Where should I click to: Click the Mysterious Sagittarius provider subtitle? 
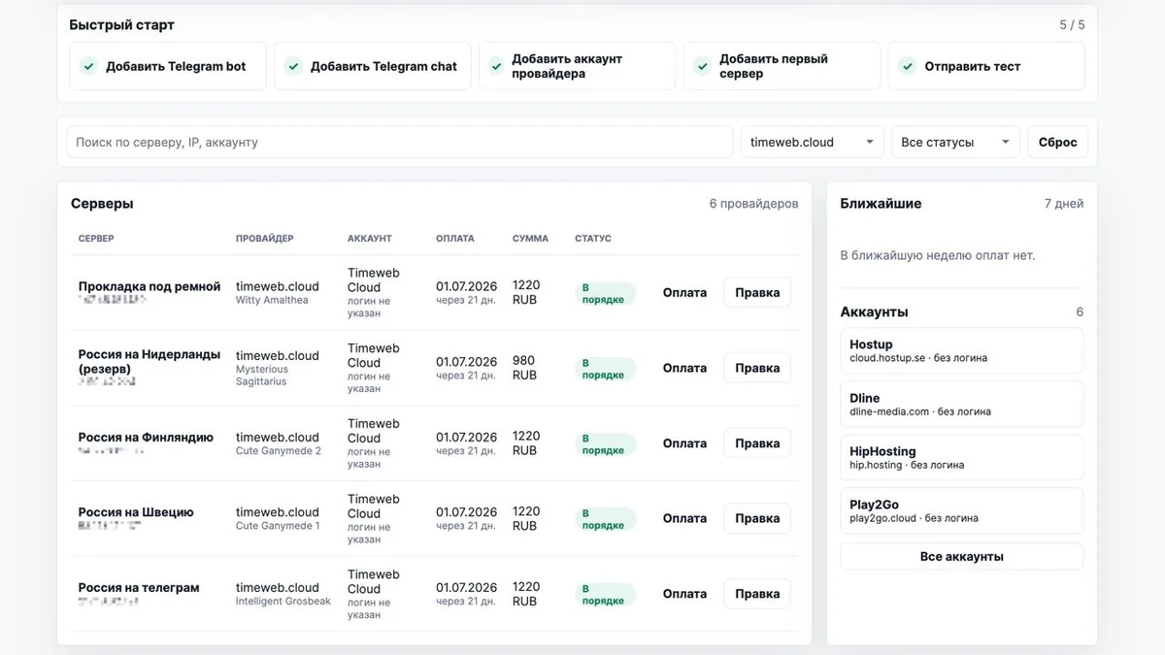click(262, 376)
